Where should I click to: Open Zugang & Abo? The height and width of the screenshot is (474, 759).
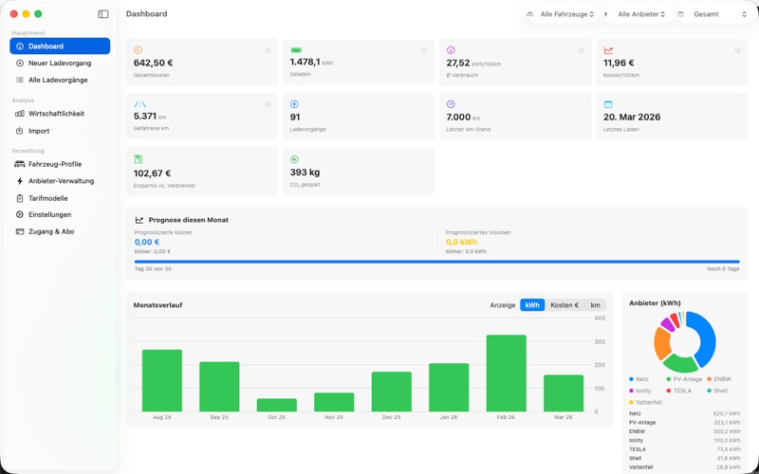tap(60, 231)
